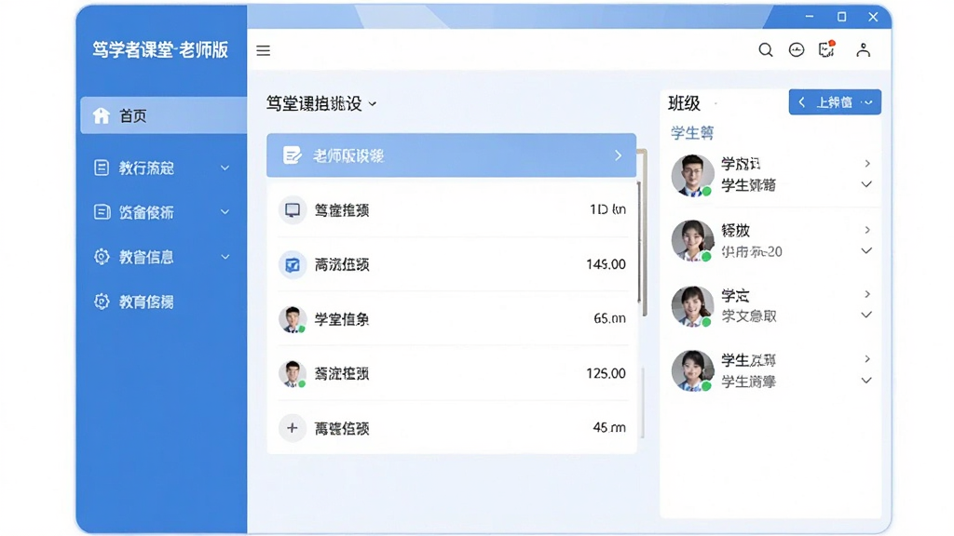
Task: Click the 学文 subtitle text in the student list
Action: point(749,316)
